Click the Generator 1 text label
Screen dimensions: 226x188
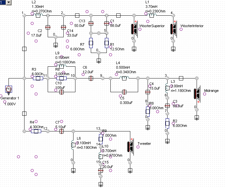coord(10,98)
